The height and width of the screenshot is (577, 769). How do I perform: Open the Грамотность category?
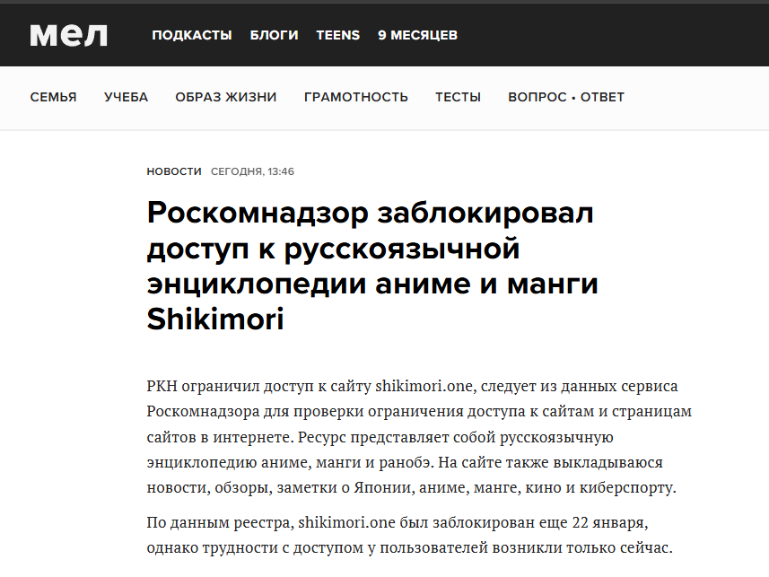pyautogui.click(x=356, y=97)
